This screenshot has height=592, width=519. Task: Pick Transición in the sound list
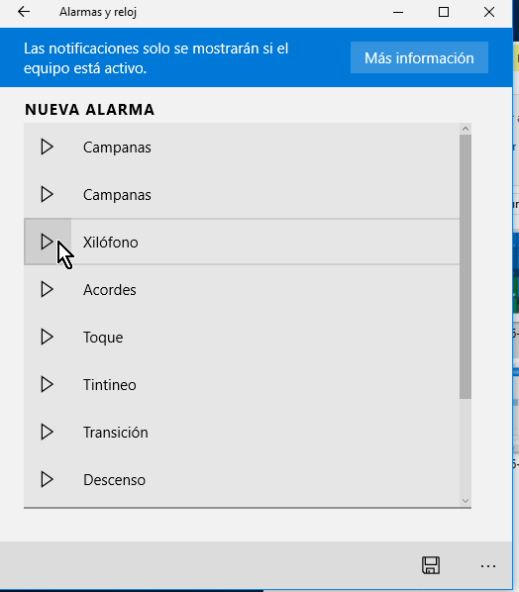point(242,433)
